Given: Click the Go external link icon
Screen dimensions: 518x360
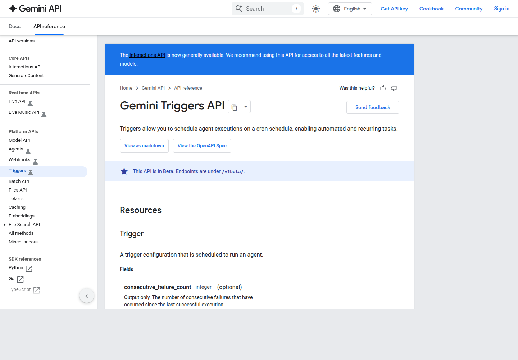Looking at the screenshot, I should coord(21,280).
